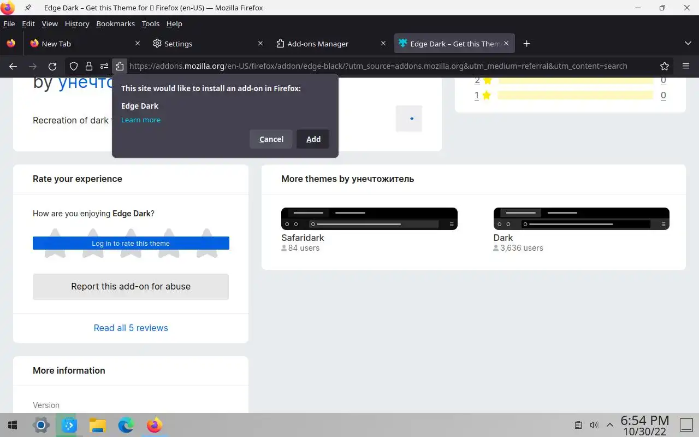Image resolution: width=699 pixels, height=437 pixels.
Task: Go back using the back arrow
Action: point(13,66)
